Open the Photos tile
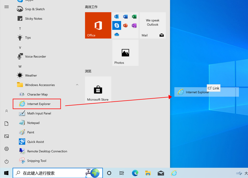The width and height of the screenshot is (248, 178). [x=125, y=53]
